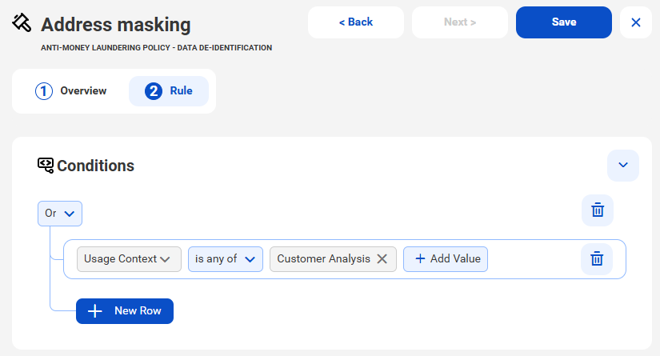Open the Usage Context attribute dropdown
Image resolution: width=660 pixels, height=356 pixels.
click(129, 258)
